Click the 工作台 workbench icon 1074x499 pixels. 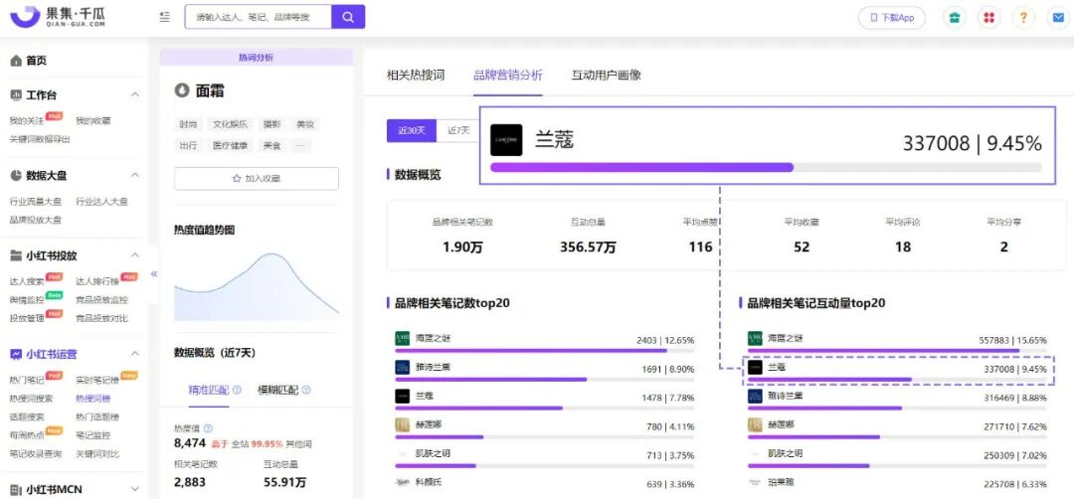16,95
